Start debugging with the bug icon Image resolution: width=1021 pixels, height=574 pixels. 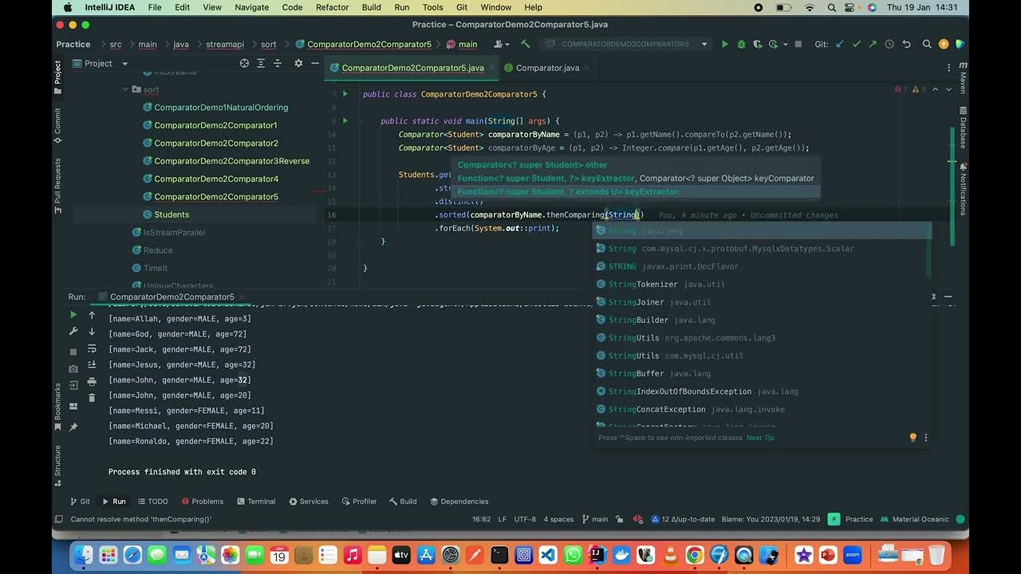coord(741,45)
